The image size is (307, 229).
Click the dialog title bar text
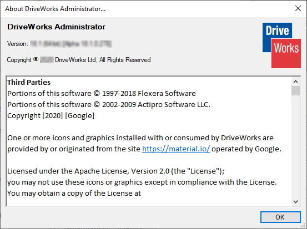55,9
